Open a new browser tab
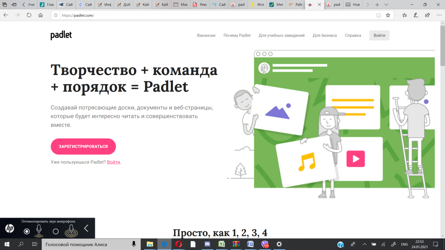The image size is (445, 250). coord(377,5)
